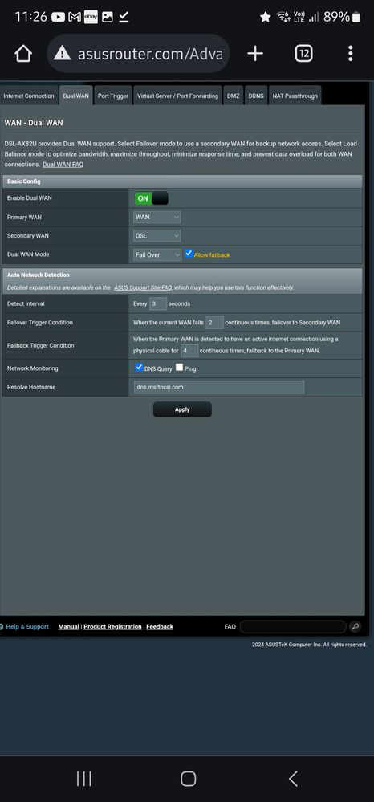The image size is (374, 802).
Task: Click the Apply button
Action: (x=182, y=409)
